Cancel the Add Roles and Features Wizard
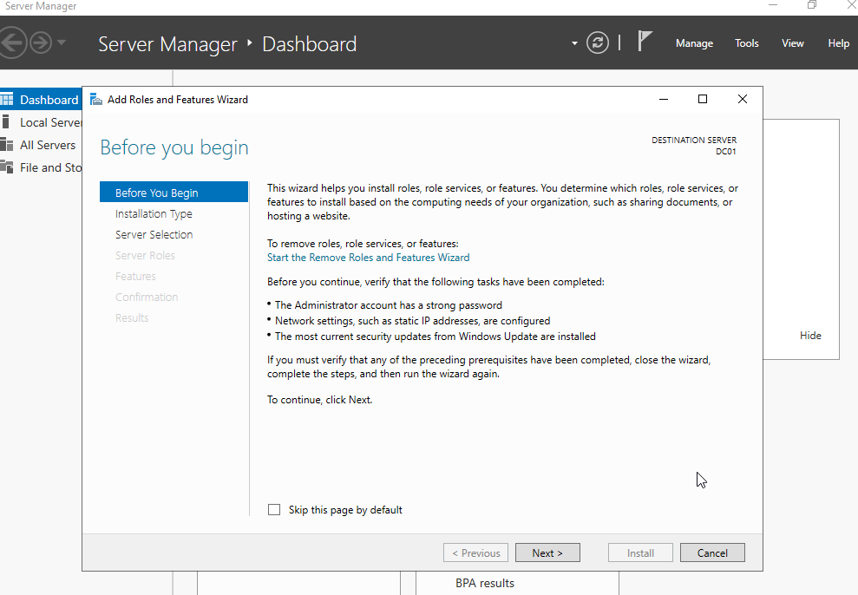The image size is (858, 595). click(712, 552)
